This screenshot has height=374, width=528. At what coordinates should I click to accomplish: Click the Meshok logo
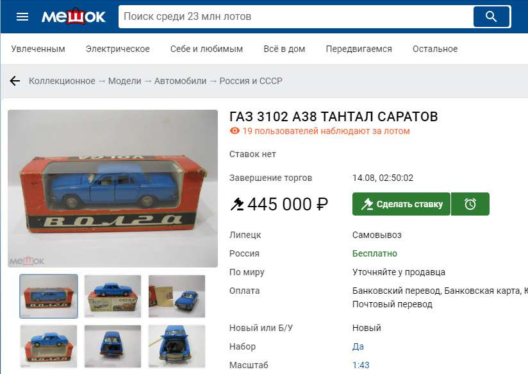(x=74, y=16)
